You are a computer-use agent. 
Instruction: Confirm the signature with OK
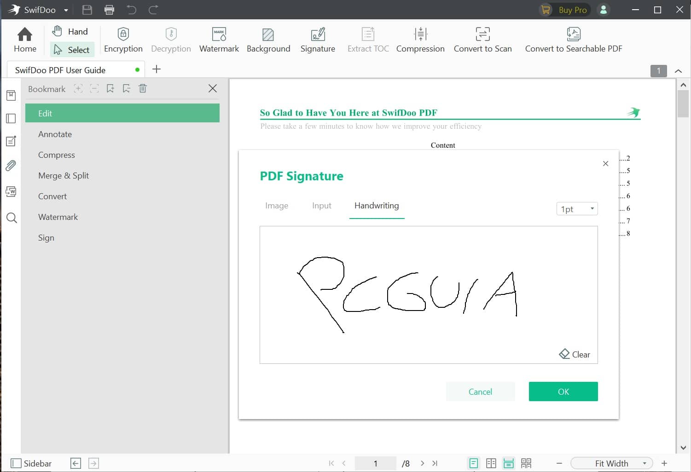pyautogui.click(x=563, y=391)
